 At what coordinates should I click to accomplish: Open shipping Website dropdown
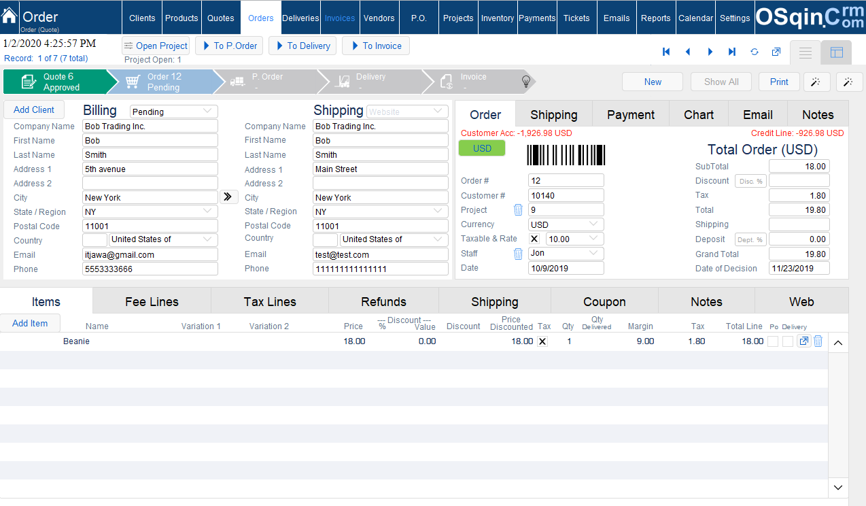(x=407, y=112)
